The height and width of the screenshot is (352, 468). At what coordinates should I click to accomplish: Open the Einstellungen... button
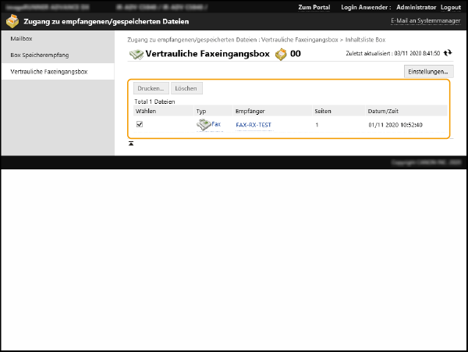coord(428,72)
